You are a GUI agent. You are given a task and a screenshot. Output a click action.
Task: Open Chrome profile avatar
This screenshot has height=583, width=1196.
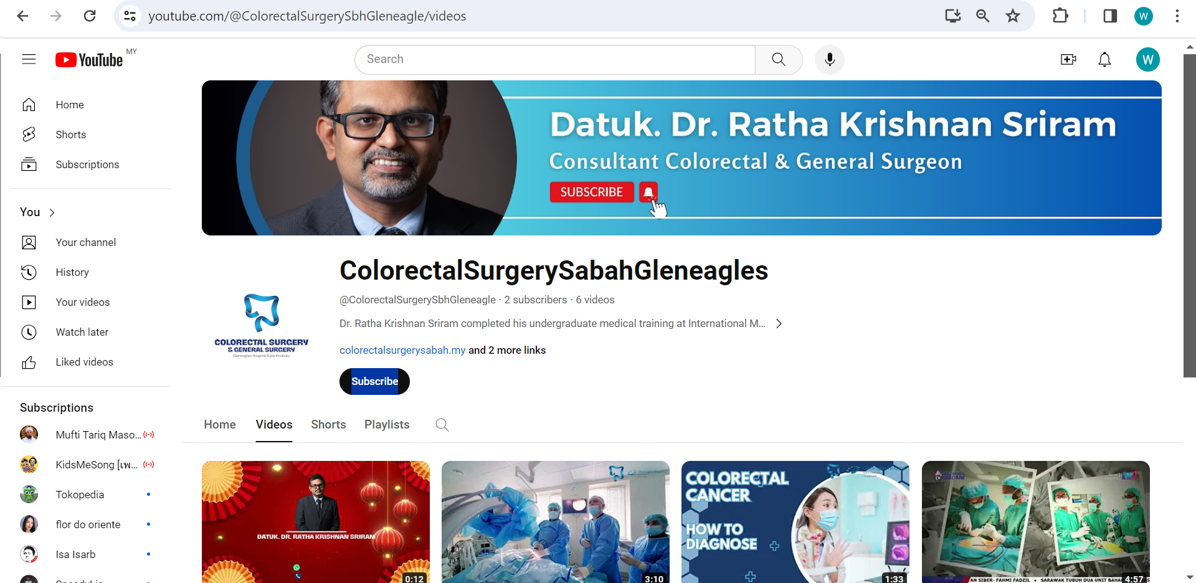(1143, 16)
